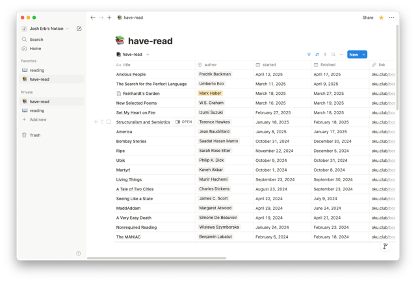Select the have-read table view tab
Image resolution: width=416 pixels, height=282 pixels.
coord(129,55)
